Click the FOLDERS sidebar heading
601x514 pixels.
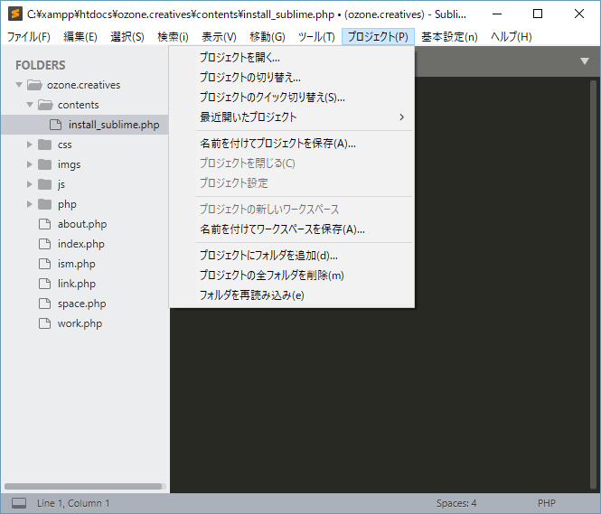click(41, 65)
